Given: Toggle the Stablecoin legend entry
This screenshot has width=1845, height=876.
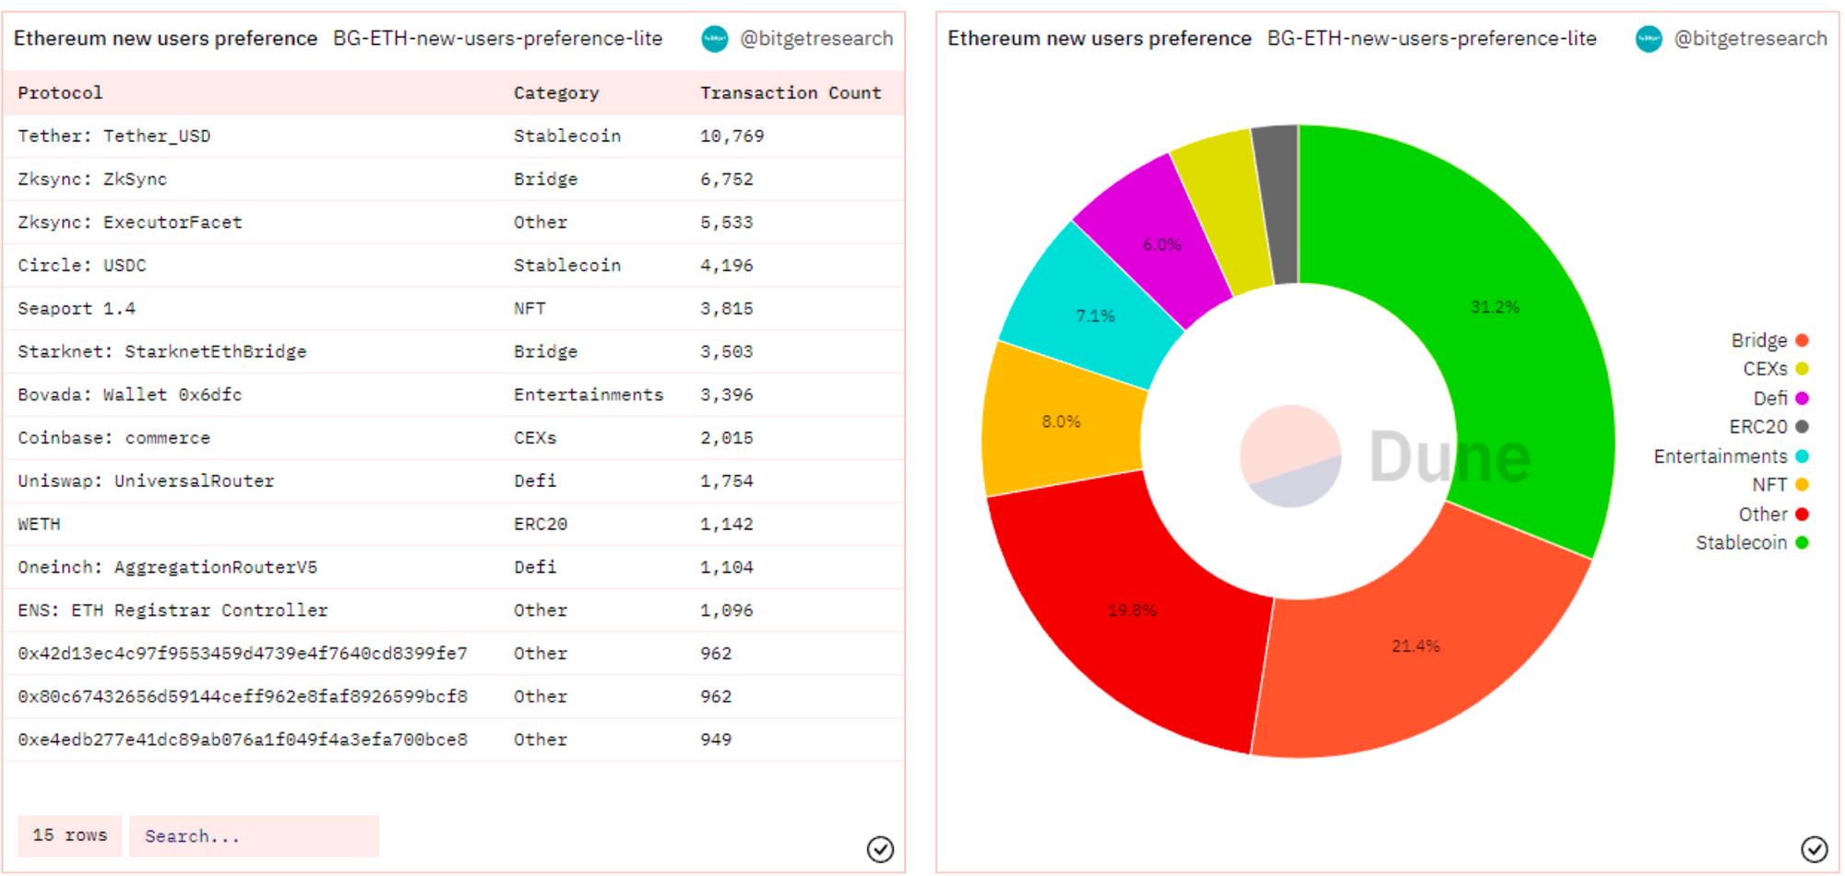Looking at the screenshot, I should (1751, 543).
